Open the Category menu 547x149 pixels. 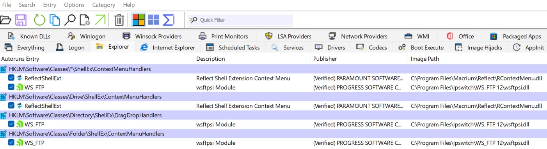click(104, 5)
